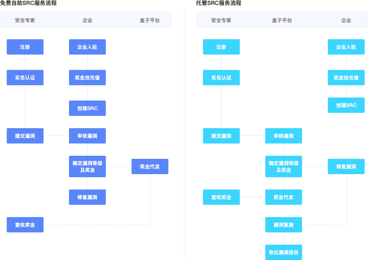Click the 免费自助SRC服务流程 heading
Image resolution: width=368 pixels, height=260 pixels.
[x=28, y=3]
